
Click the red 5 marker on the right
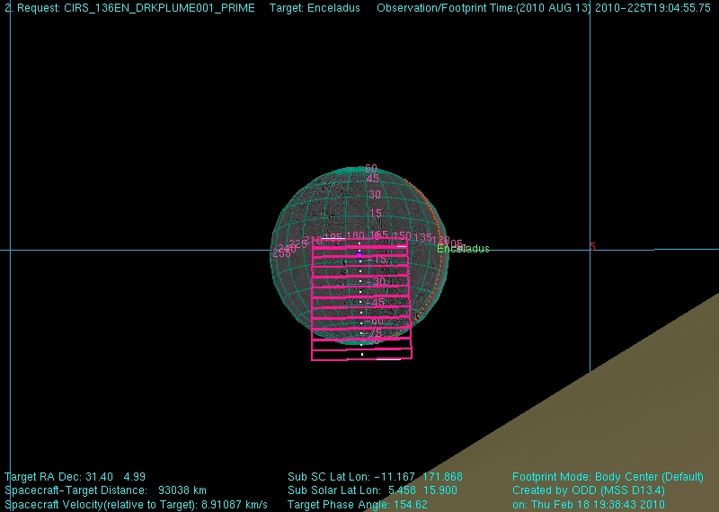(x=592, y=245)
